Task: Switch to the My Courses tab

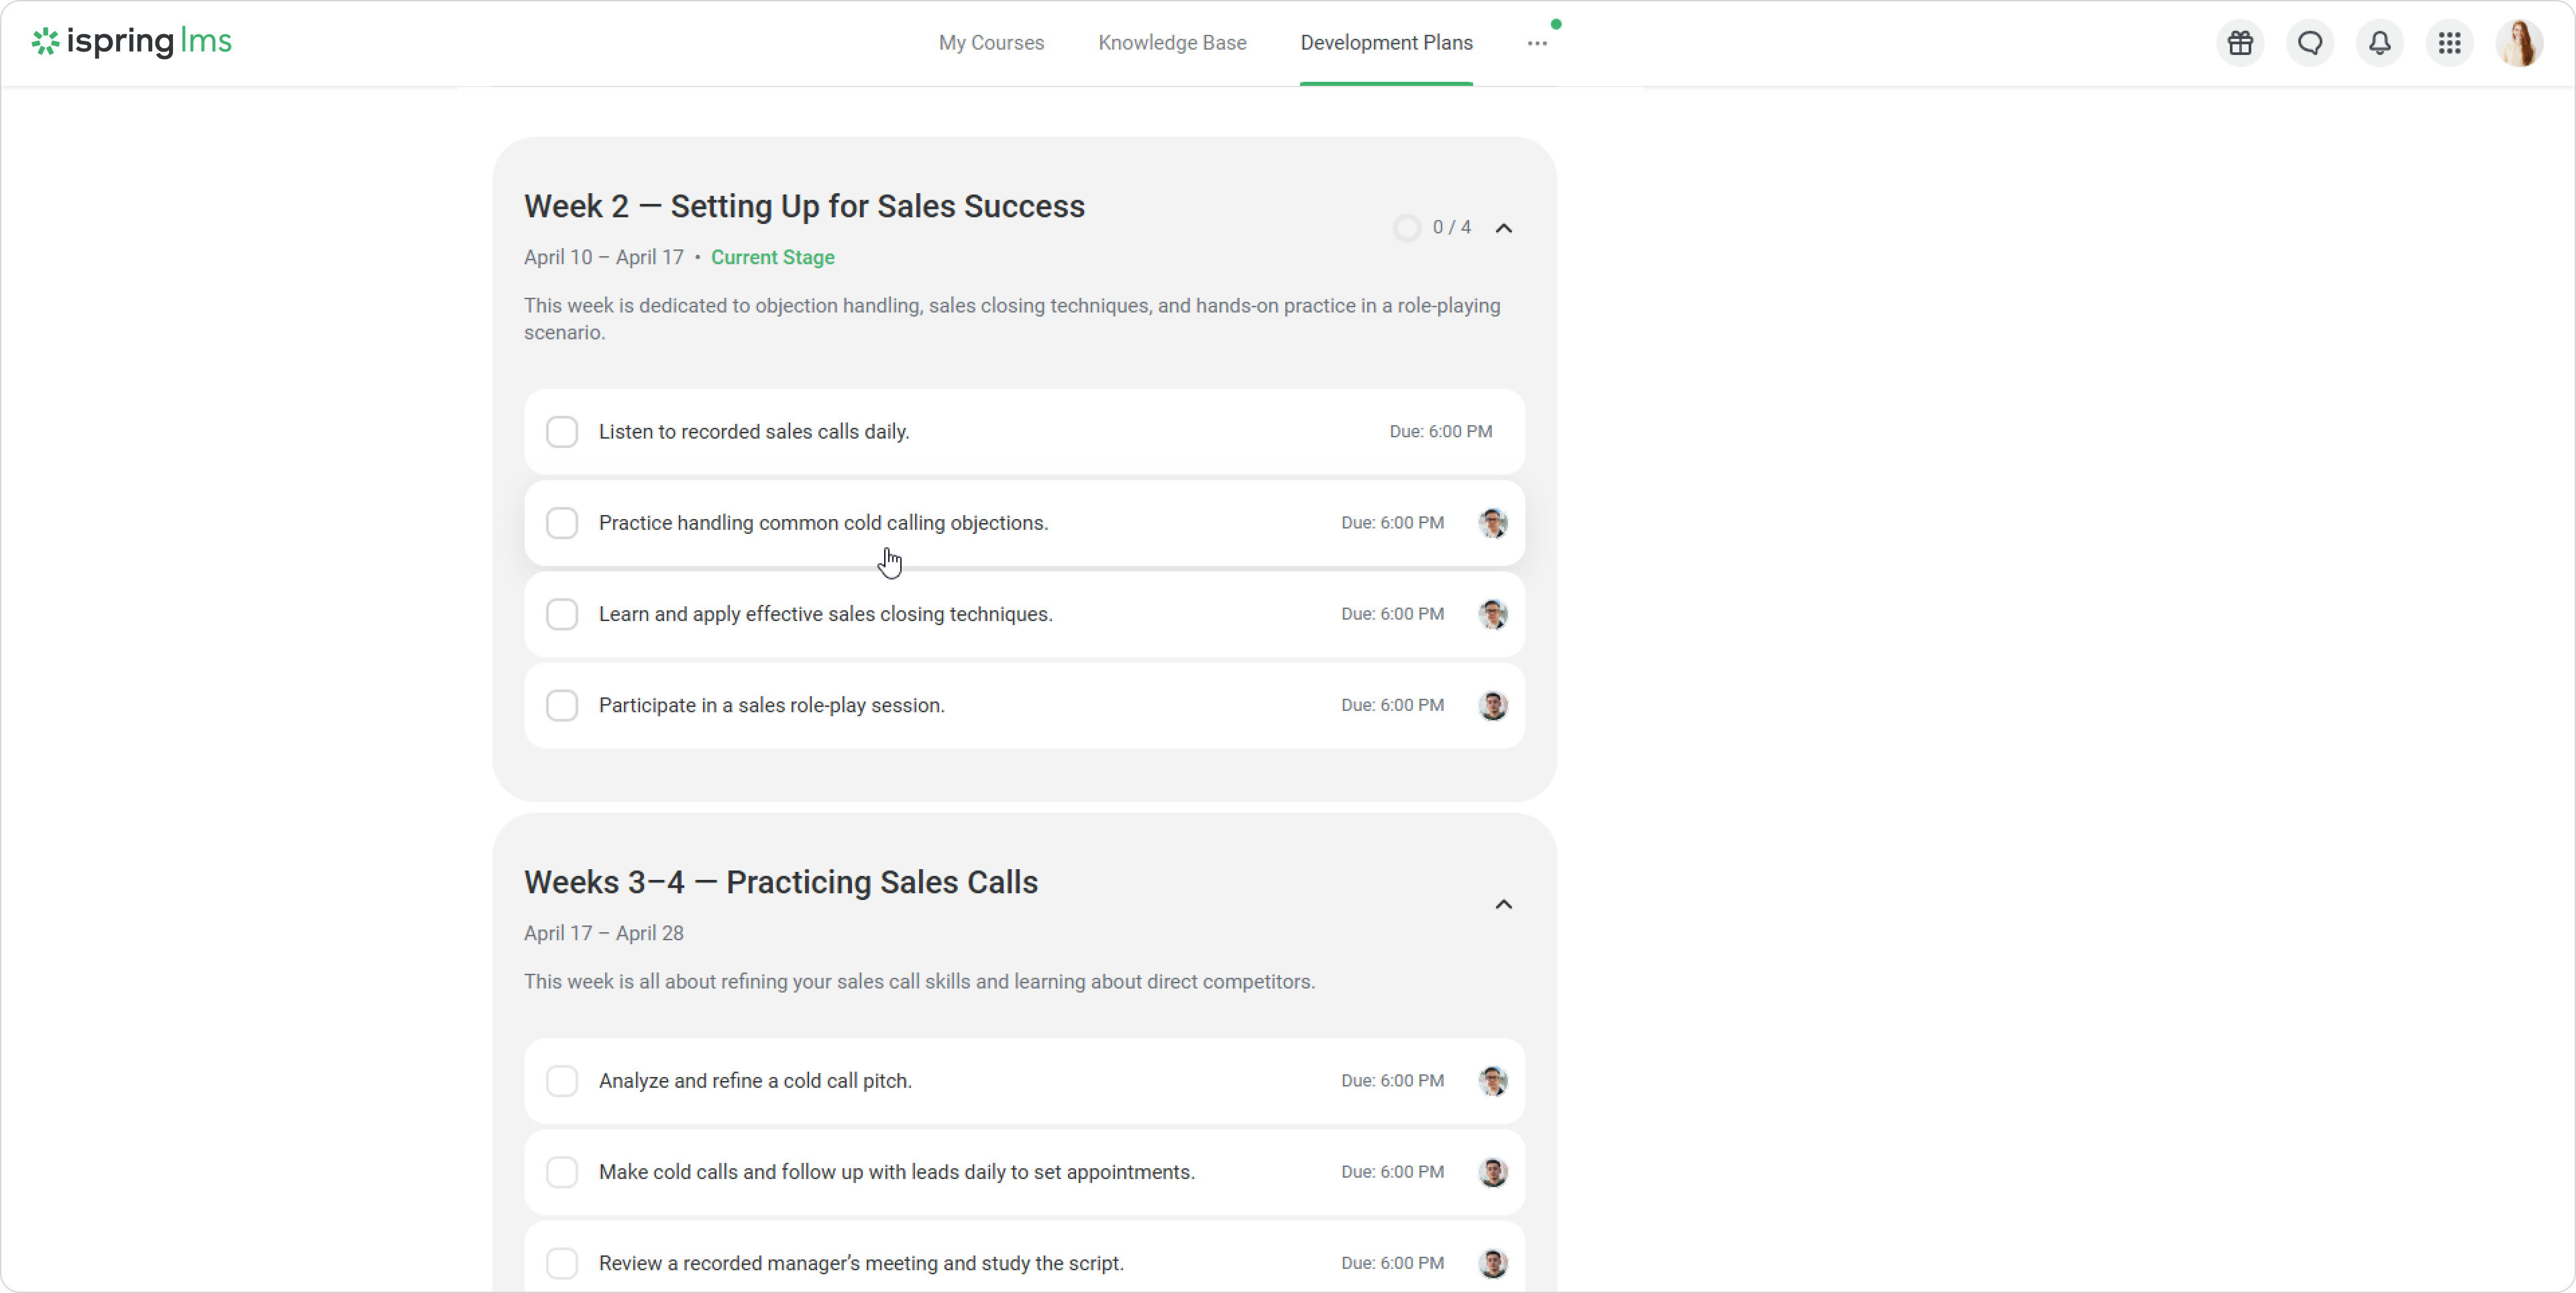Action: [991, 43]
